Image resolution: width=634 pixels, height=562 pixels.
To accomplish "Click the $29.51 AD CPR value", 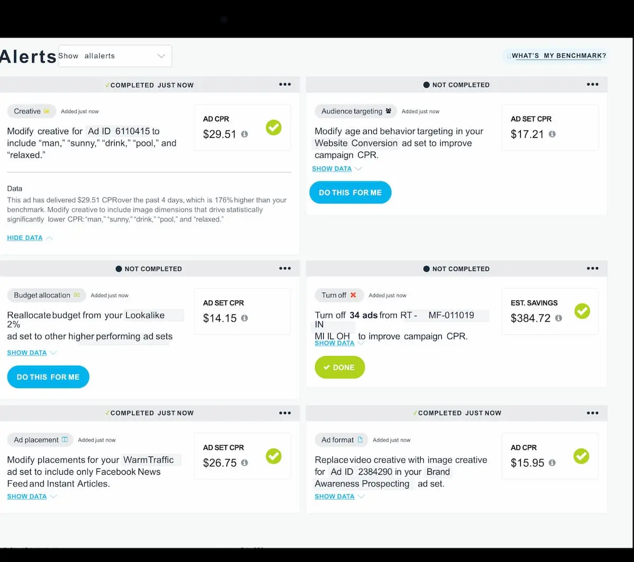I will coord(220,134).
